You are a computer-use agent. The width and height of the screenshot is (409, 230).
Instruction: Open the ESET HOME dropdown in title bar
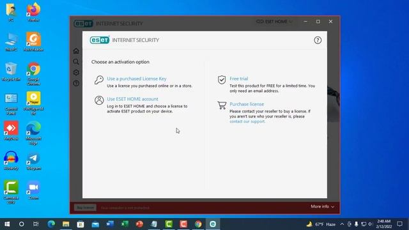pyautogui.click(x=274, y=22)
